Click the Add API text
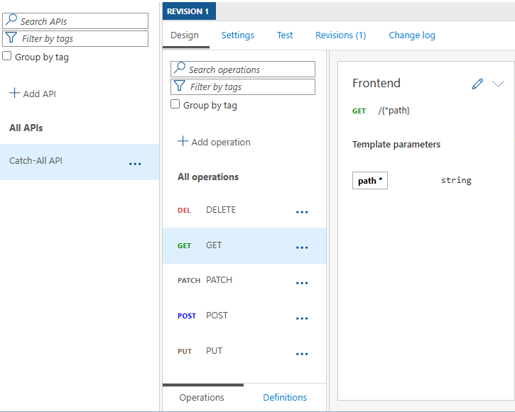This screenshot has height=412, width=515. tap(39, 94)
